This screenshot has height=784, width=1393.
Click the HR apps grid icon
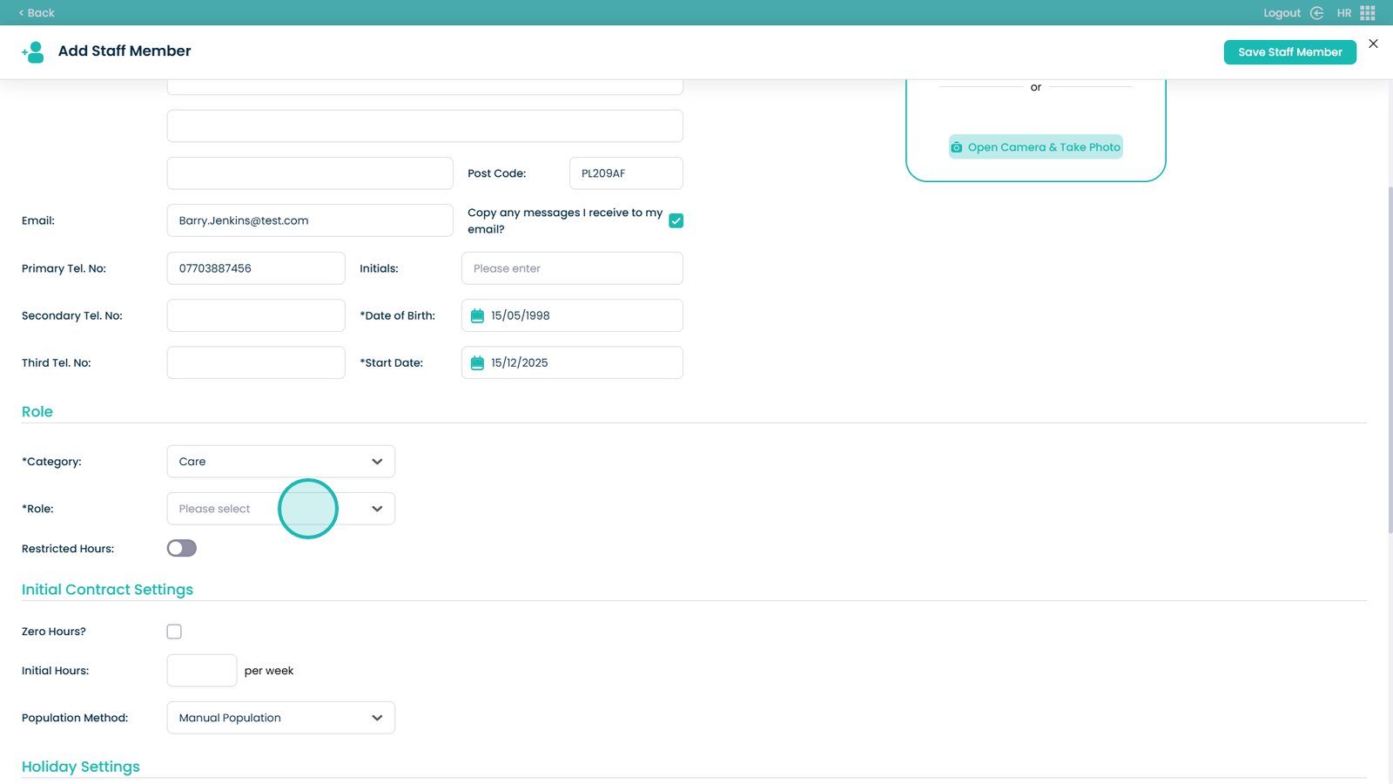[1368, 13]
